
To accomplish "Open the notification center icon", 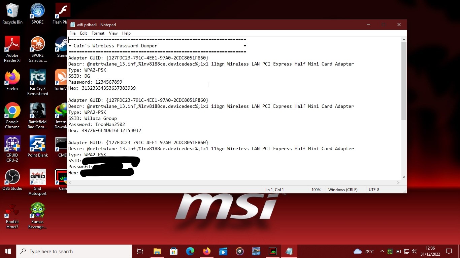I will pos(449,251).
